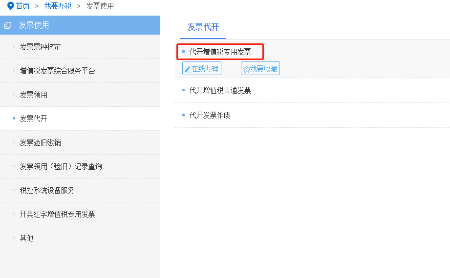
Task: Click the location pin icon beside 首页
Action: tap(10, 6)
